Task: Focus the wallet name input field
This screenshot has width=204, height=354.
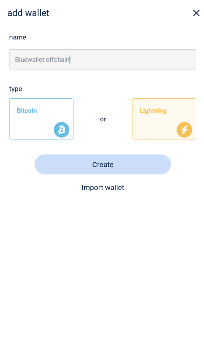Action: pos(103,59)
